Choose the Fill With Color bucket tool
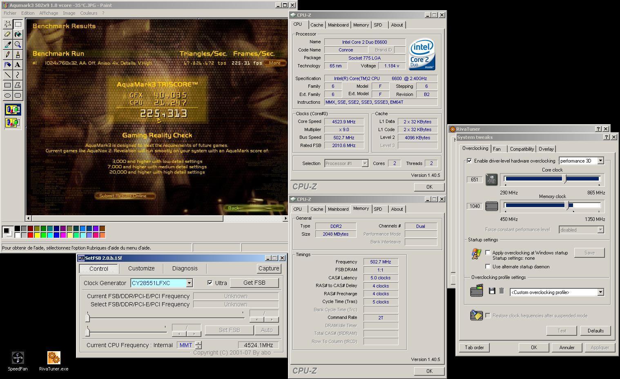This screenshot has width=620, height=379. point(18,34)
